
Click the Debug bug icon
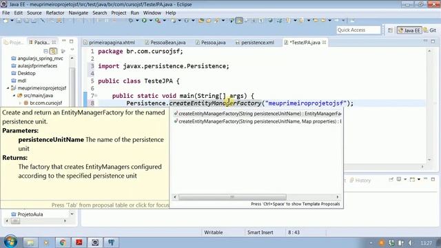[131, 21]
